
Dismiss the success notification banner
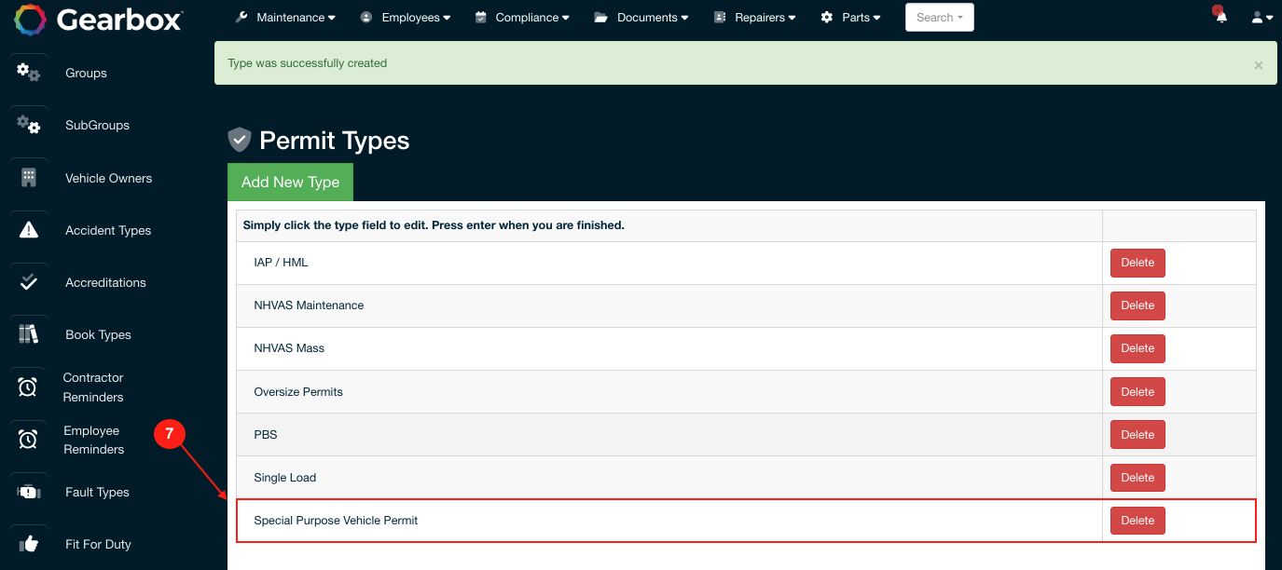click(1258, 65)
